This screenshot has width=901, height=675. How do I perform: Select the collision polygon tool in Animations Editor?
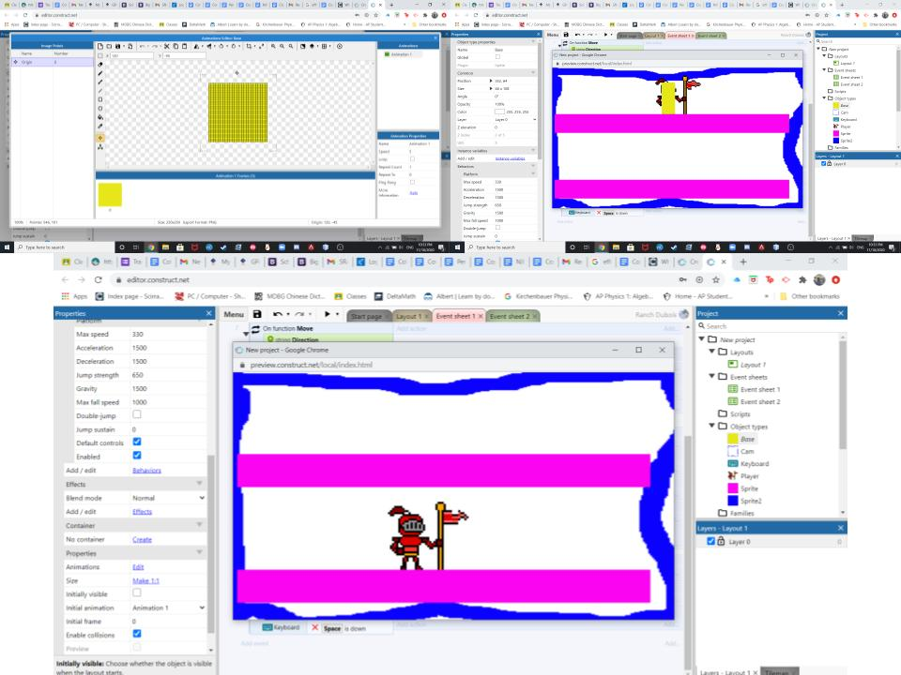click(x=100, y=147)
